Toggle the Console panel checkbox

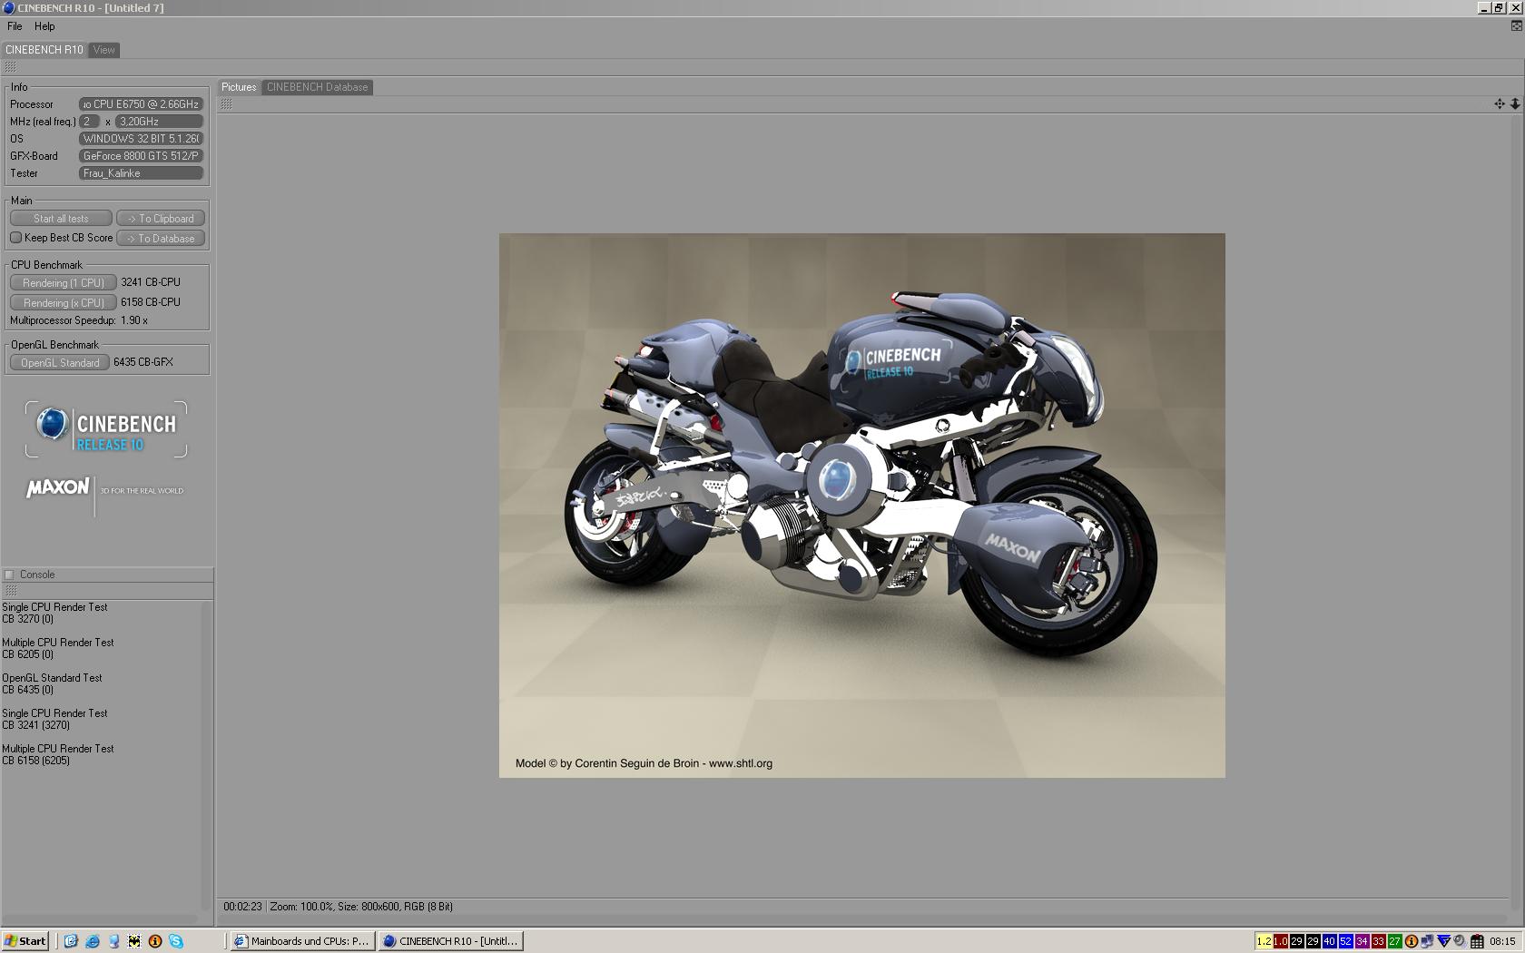[x=9, y=575]
